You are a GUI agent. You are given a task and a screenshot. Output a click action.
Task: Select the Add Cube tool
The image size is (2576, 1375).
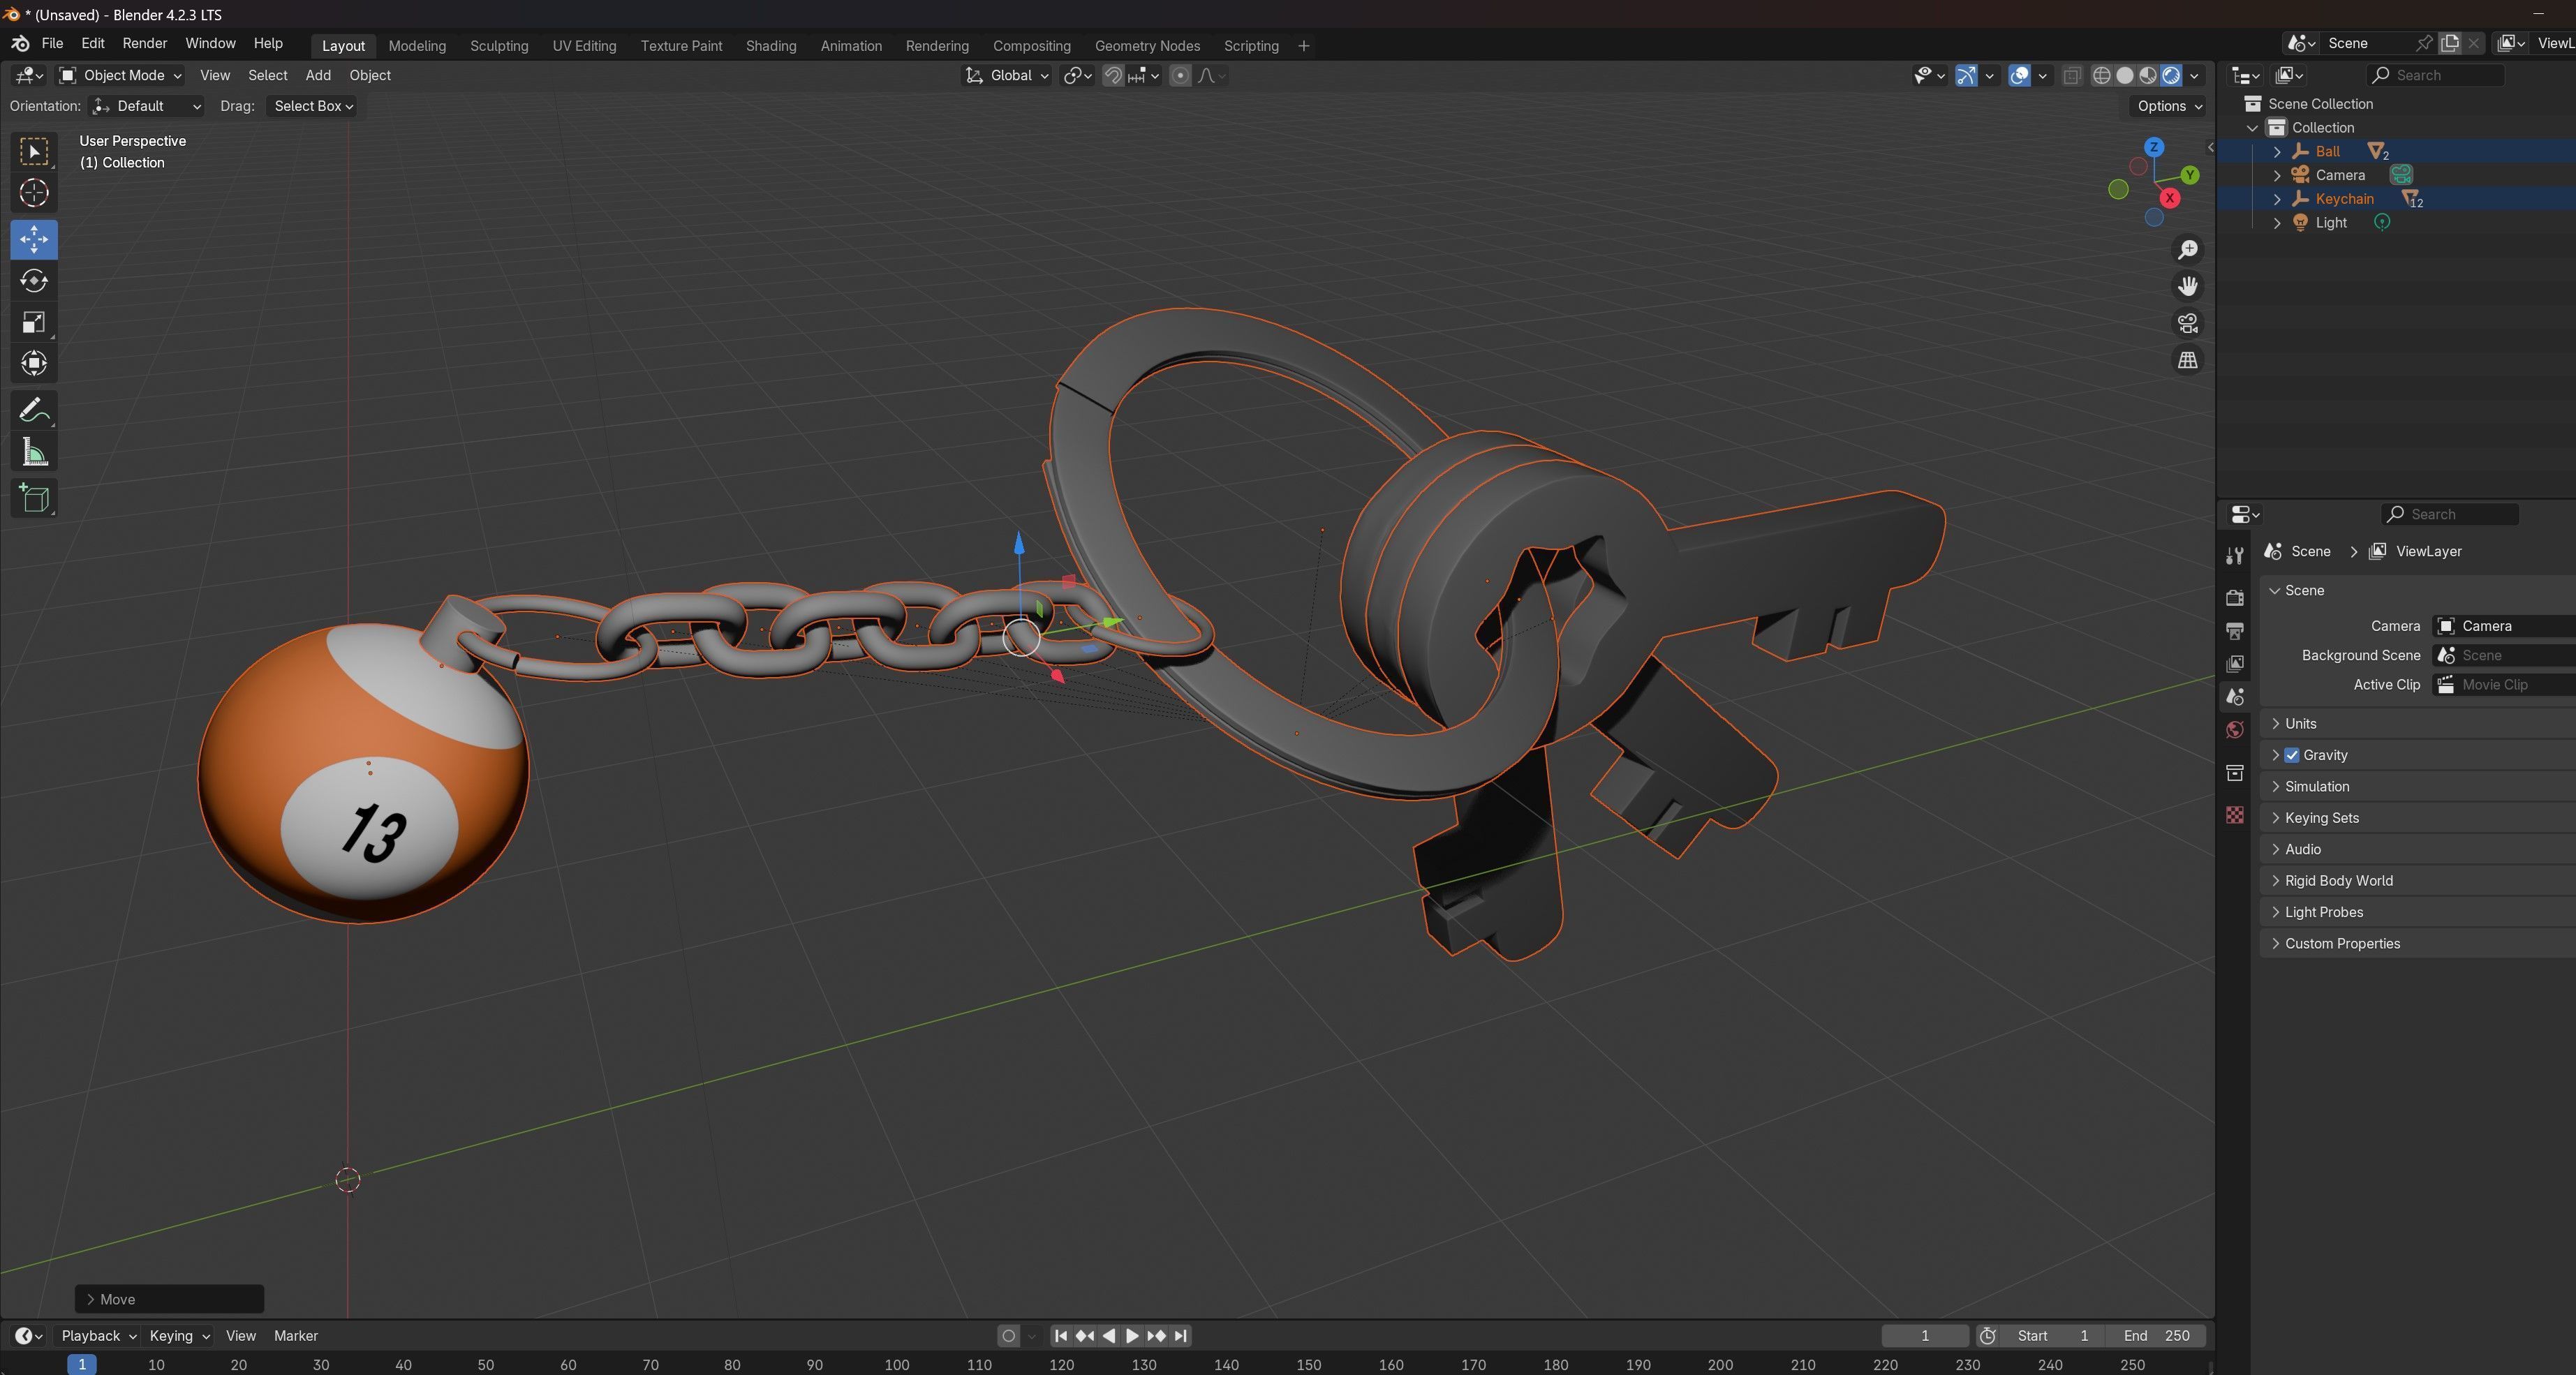(x=34, y=498)
